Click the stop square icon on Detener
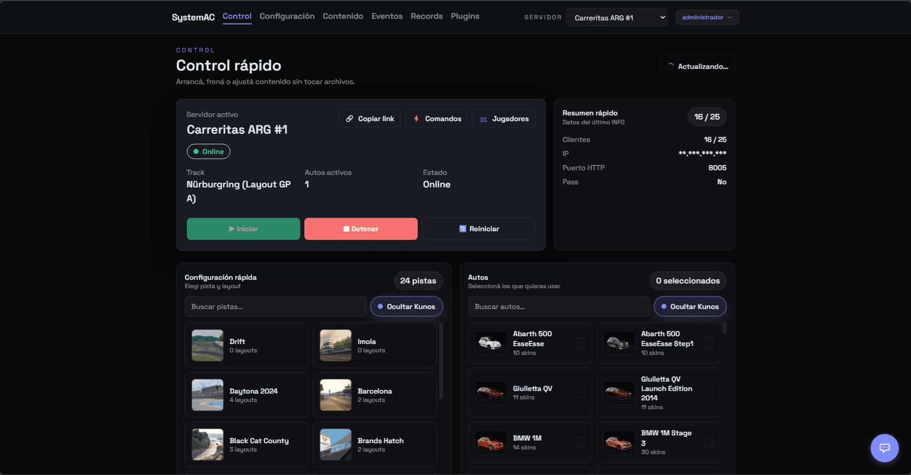The height and width of the screenshot is (475, 911). 346,229
